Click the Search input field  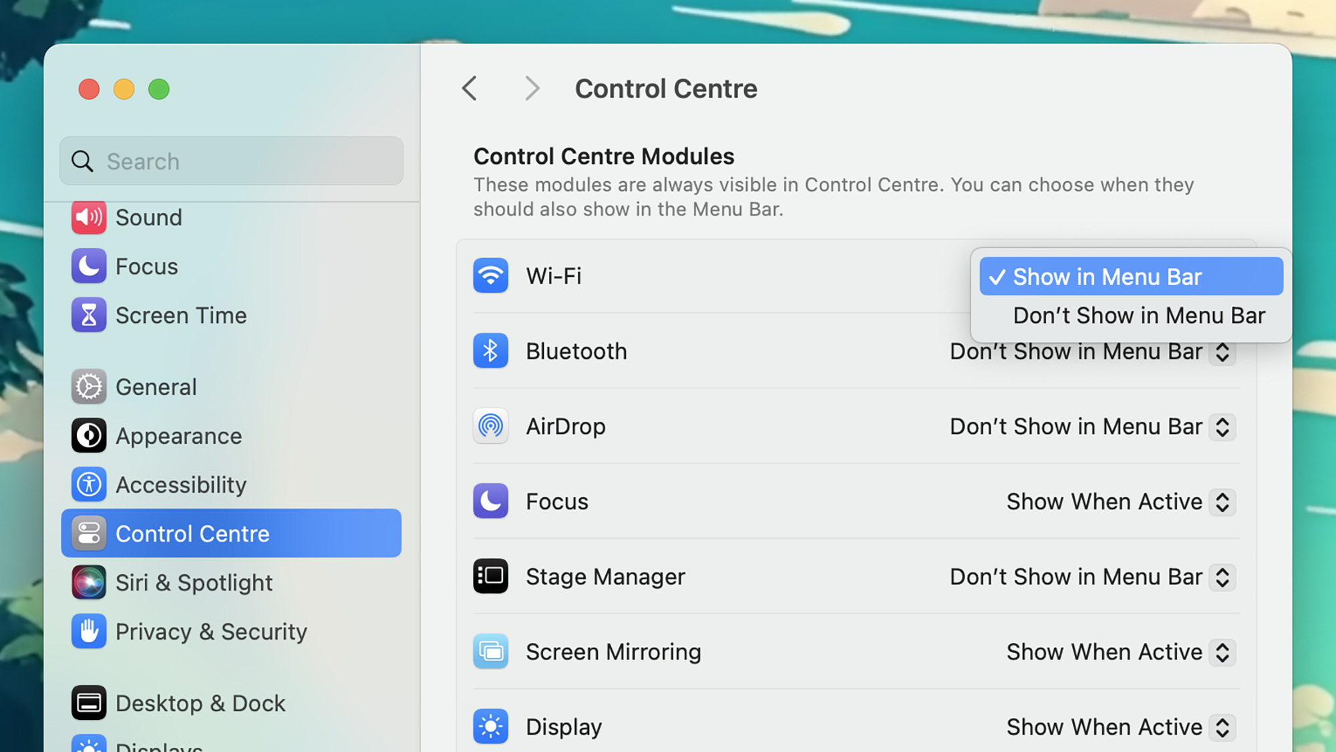point(231,160)
